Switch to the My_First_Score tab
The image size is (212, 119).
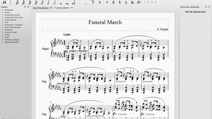41,8
